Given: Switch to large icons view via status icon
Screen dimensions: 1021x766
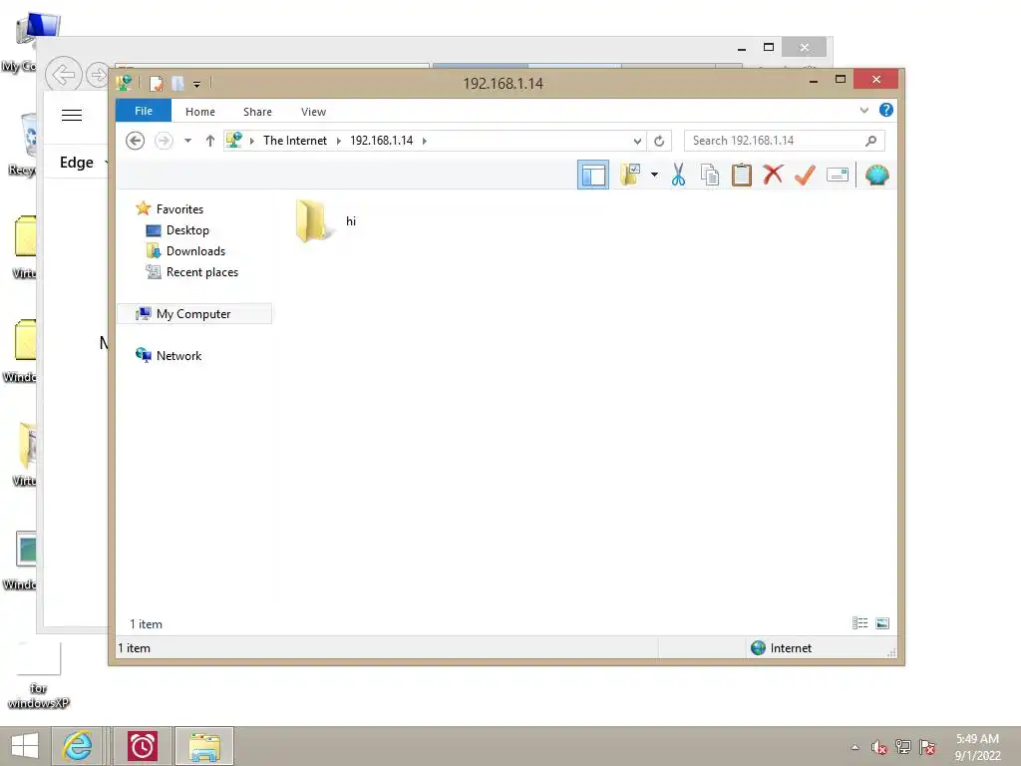Looking at the screenshot, I should click(882, 623).
